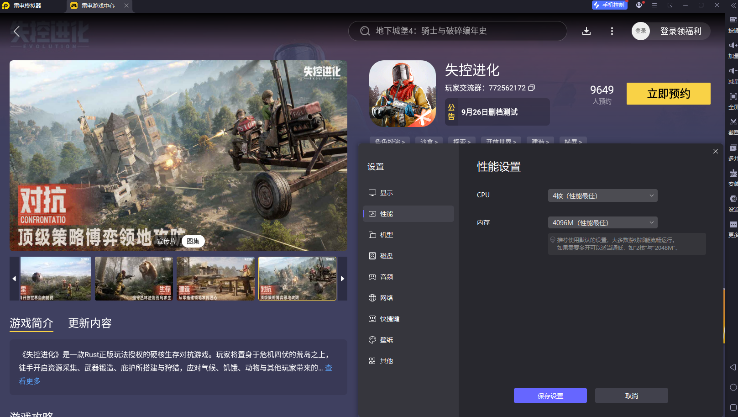Select the 宣传片 trailer toggle

tap(167, 241)
